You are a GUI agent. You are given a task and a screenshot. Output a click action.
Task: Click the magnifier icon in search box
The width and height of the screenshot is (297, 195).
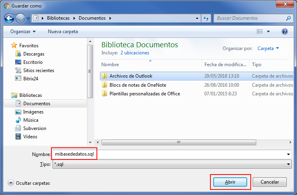(288, 18)
